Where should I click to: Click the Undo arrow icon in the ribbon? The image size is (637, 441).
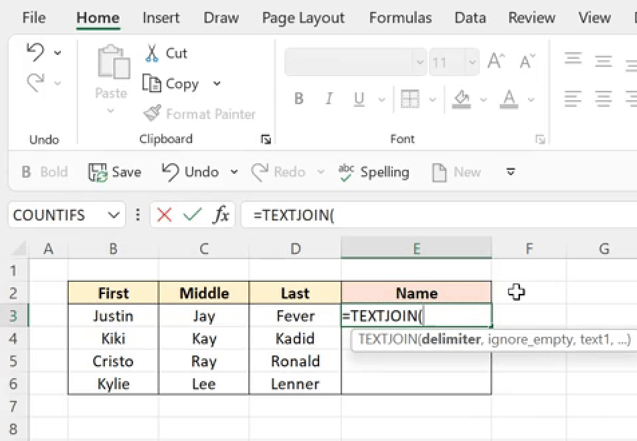point(35,52)
